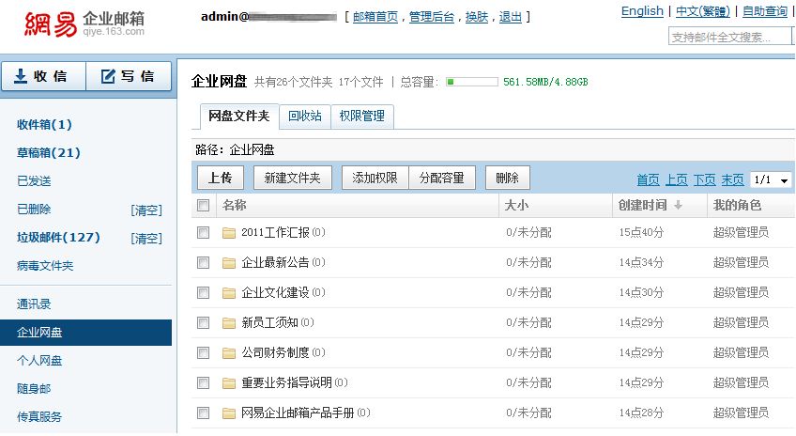796x436 pixels.
Task: Click the total capacity usage bar
Action: tap(472, 82)
